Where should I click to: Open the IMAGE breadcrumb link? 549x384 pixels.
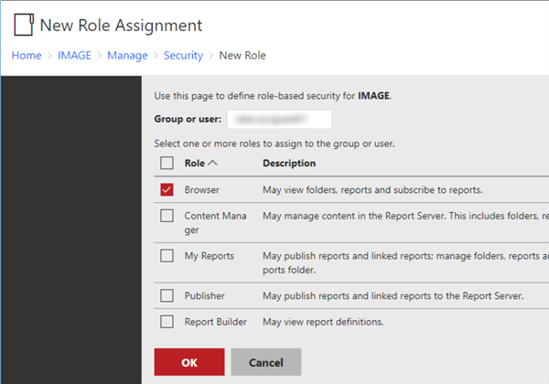[74, 56]
